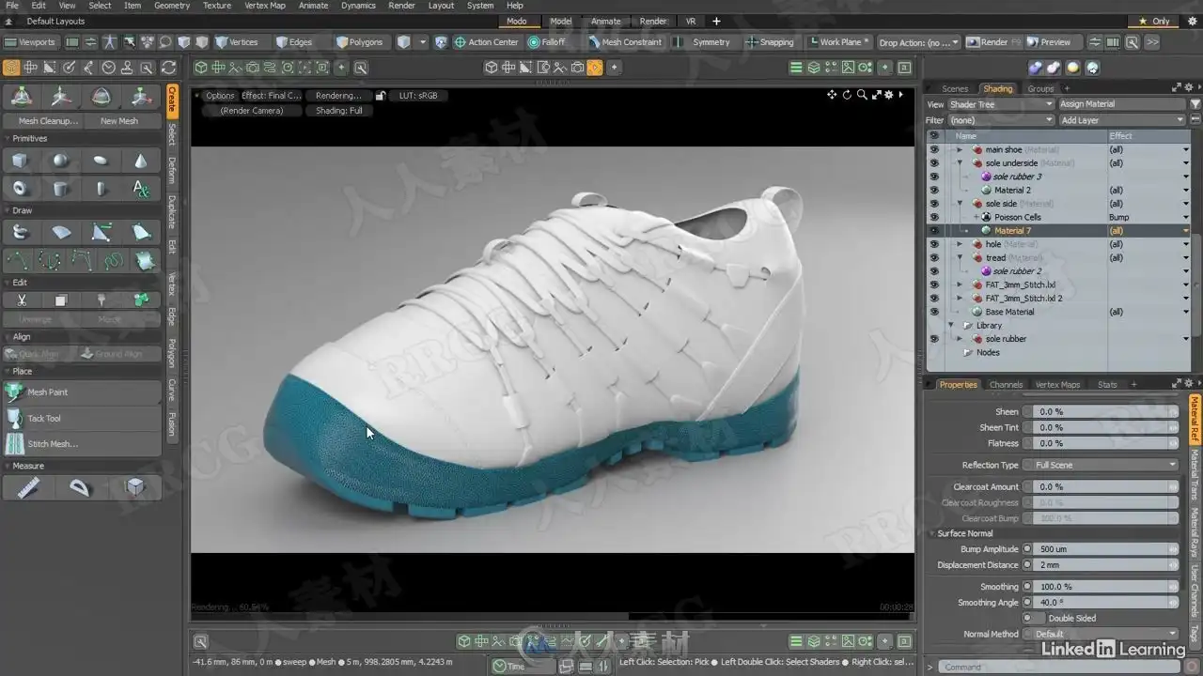Click the Command input field
The image size is (1203, 676).
click(1053, 667)
